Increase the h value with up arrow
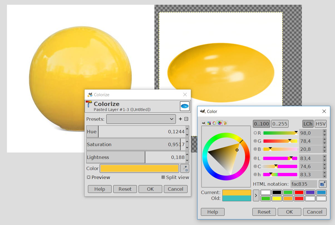This screenshot has height=225, width=335. [324, 173]
